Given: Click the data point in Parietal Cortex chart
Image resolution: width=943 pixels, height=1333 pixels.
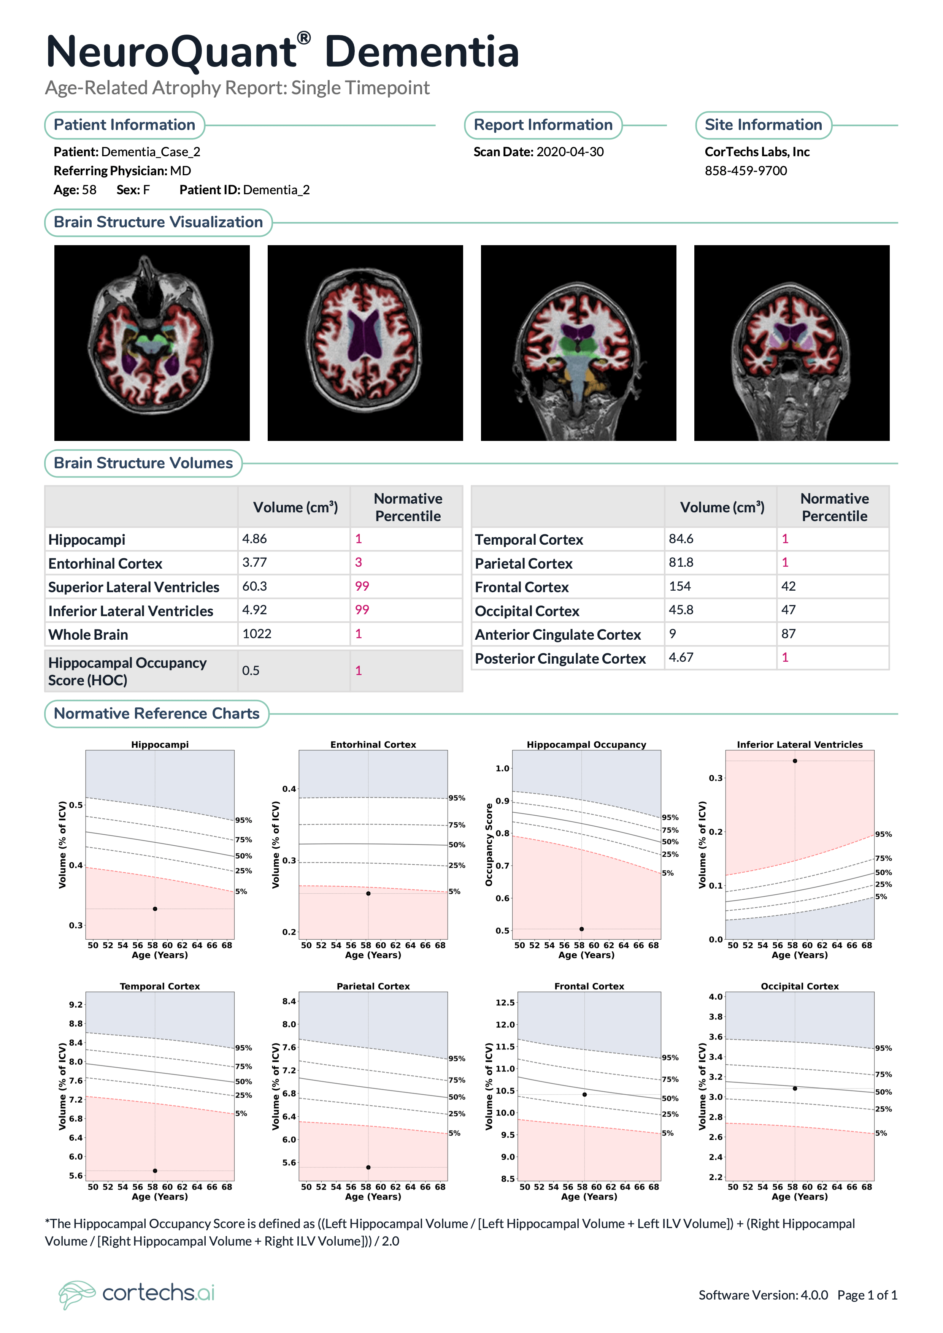Looking at the screenshot, I should click(x=368, y=1167).
